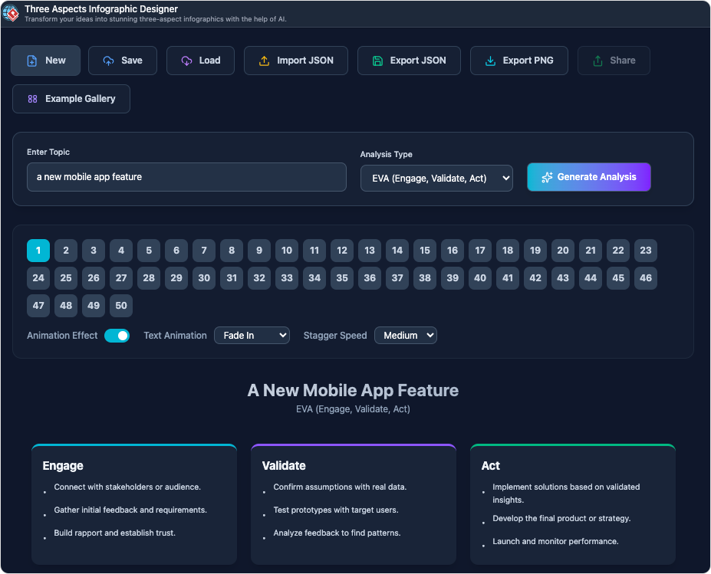Select style number 12
This screenshot has height=574, width=711.
342,251
